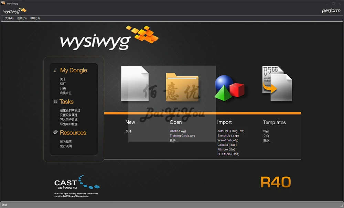The width and height of the screenshot is (344, 208).
Task: Click the Open heading
Action: tap(176, 122)
